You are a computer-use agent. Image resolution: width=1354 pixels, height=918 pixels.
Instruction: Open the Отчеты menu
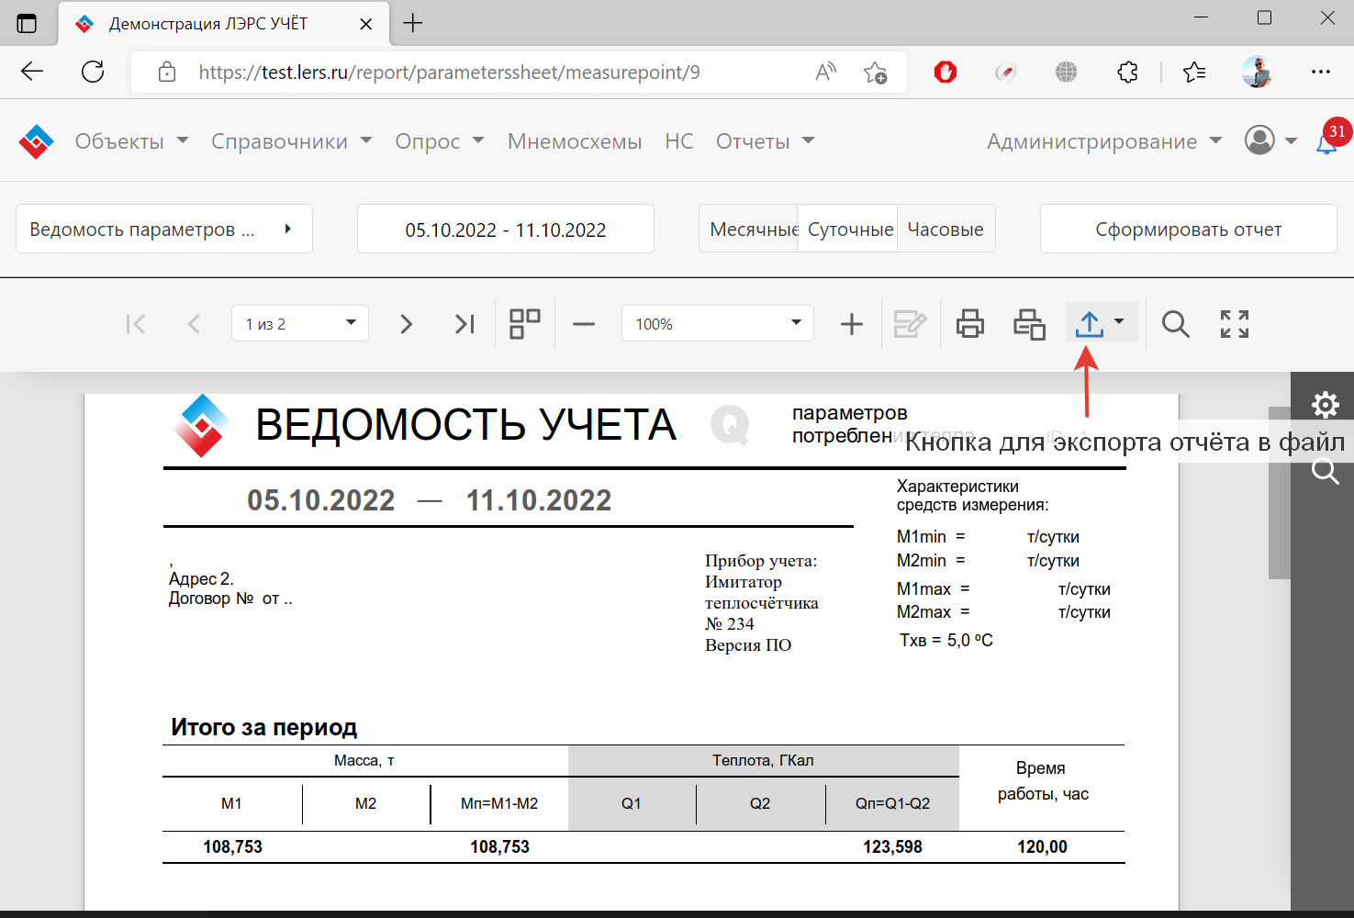765,141
